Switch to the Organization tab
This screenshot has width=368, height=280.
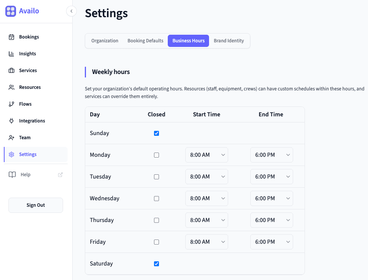coord(104,40)
